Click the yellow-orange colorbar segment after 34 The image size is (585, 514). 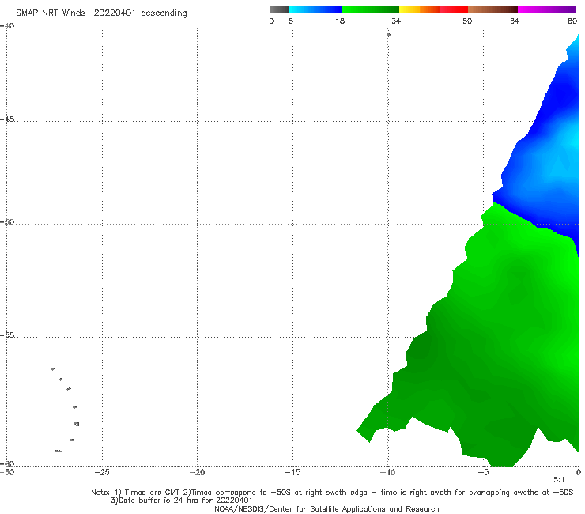coord(419,9)
